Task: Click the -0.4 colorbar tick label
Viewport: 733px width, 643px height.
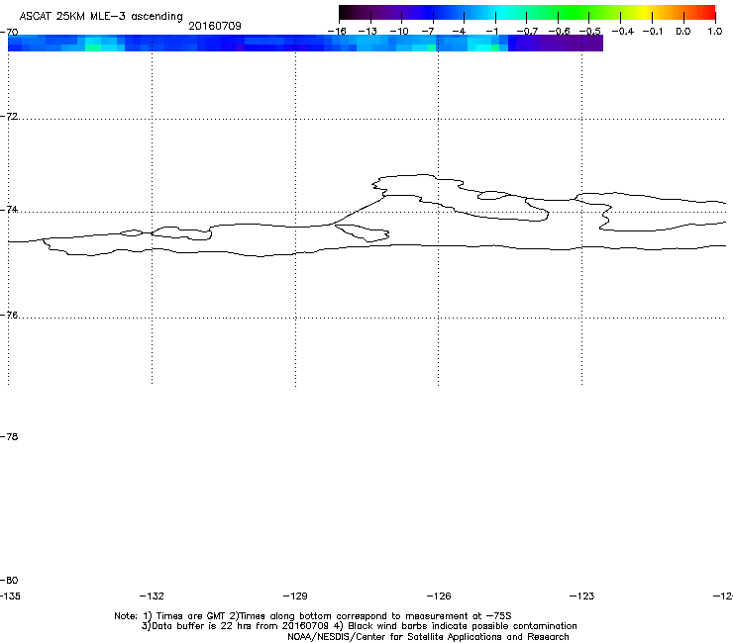Action: point(623,32)
